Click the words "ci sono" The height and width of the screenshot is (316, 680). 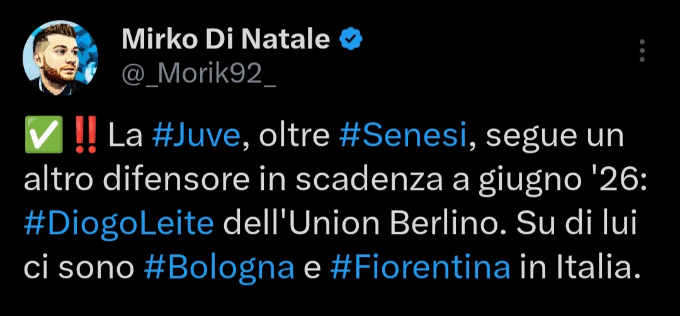click(x=79, y=268)
